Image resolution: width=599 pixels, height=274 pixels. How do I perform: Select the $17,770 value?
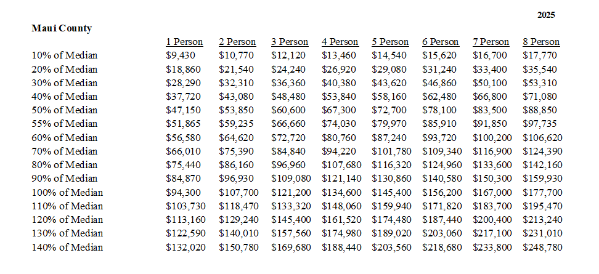tap(540, 55)
